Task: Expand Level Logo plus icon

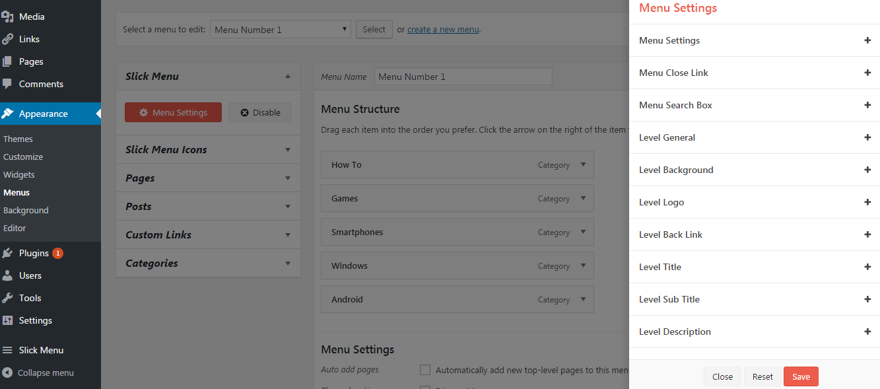Action: click(867, 202)
